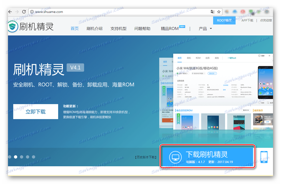Open the 点亮微章 link
281x184 pixels.
point(266,20)
